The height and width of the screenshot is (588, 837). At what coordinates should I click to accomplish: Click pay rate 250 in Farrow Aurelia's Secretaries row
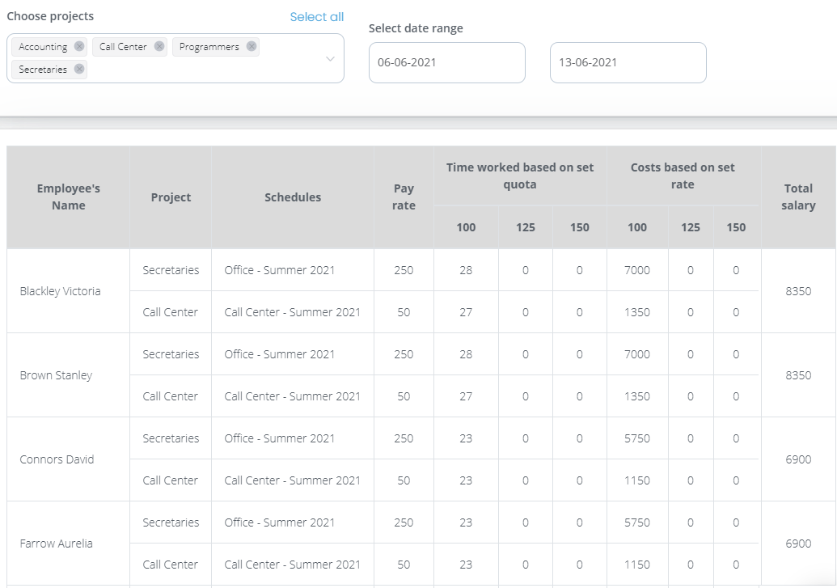coord(404,522)
